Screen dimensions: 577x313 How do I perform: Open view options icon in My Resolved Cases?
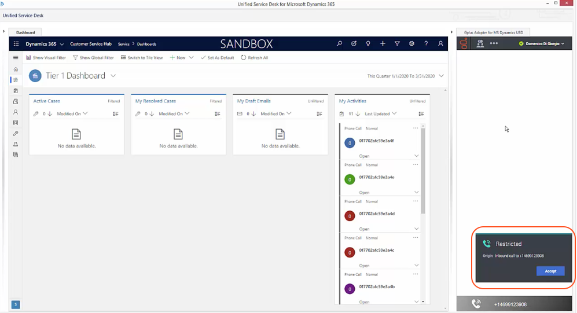click(x=218, y=113)
